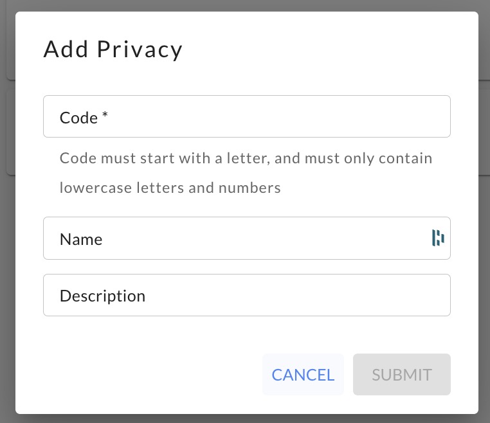This screenshot has height=423, width=490.
Task: Click blank space between Name and icon
Action: [x=266, y=238]
